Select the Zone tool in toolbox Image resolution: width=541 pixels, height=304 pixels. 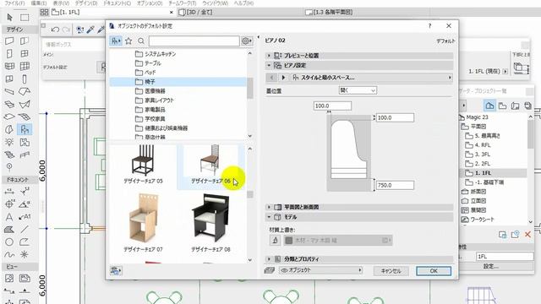click(x=25, y=142)
